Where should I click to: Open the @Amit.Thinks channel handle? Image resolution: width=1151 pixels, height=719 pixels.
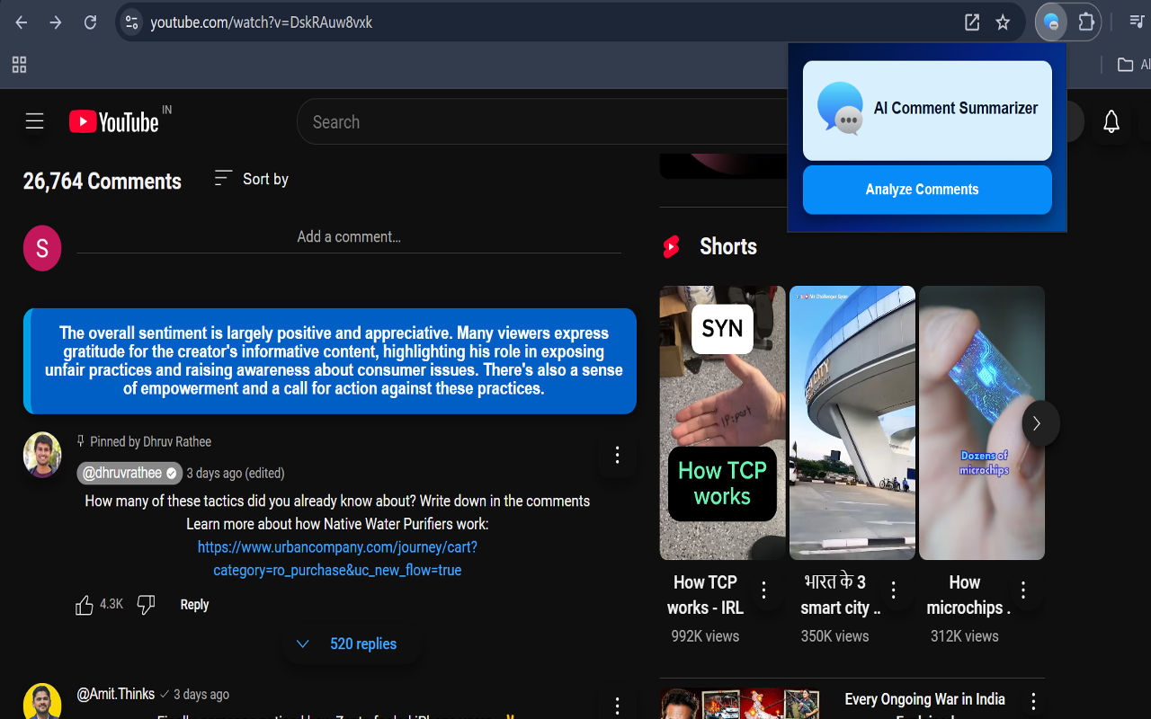116,694
